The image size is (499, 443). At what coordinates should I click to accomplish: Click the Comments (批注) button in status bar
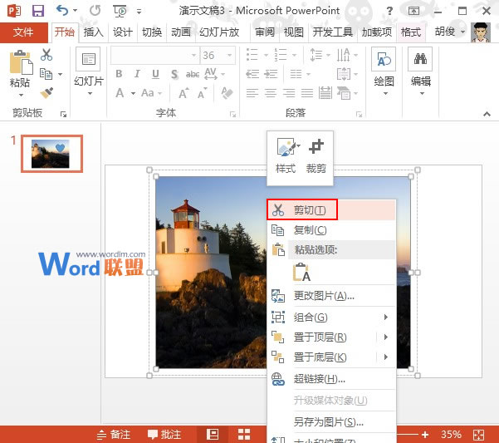click(164, 435)
